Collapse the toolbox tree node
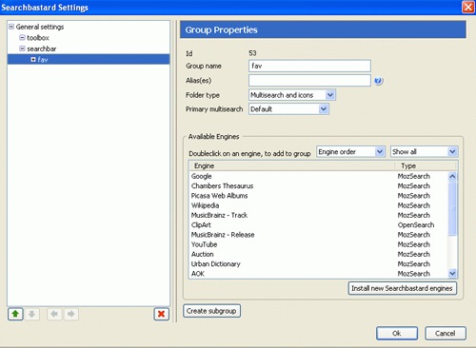Screen dimensions: 476x348 tap(22, 38)
